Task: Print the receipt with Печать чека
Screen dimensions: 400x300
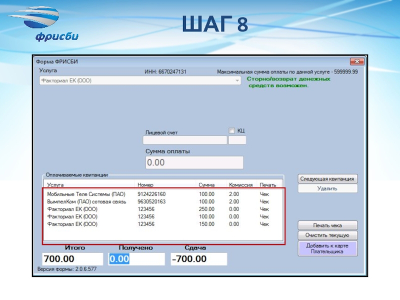Action: [x=327, y=225]
